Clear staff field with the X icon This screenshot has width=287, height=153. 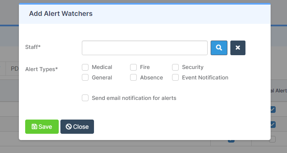(238, 48)
